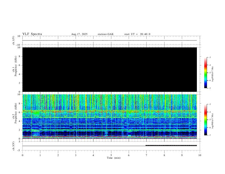Click the "-5" tick on the ch.3(V) axis
This screenshot has height=174, width=225.
click(x=19, y=150)
